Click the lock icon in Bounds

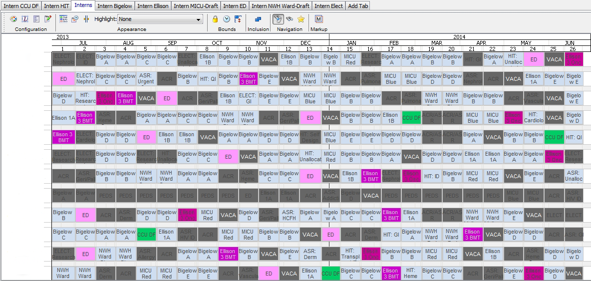[x=215, y=19]
